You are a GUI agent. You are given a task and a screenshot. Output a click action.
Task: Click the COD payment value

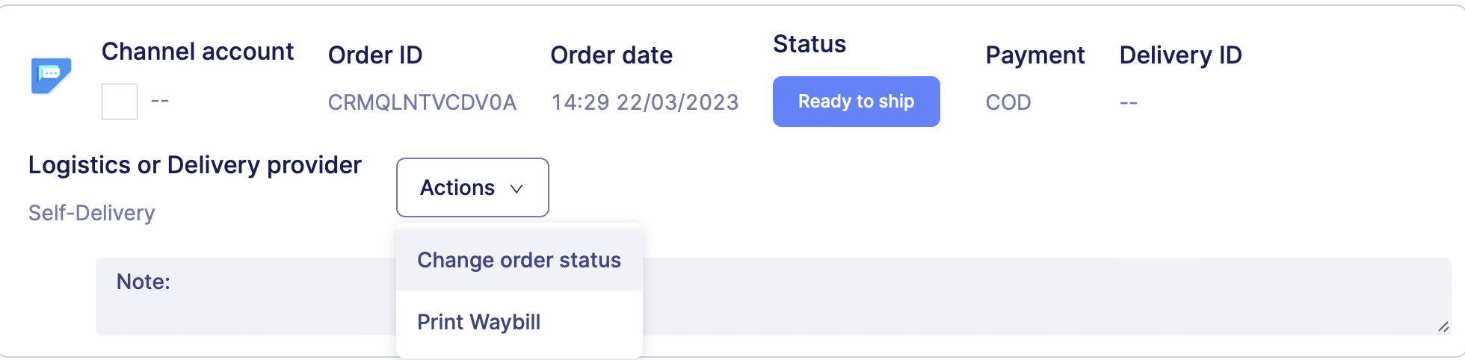point(1008,102)
